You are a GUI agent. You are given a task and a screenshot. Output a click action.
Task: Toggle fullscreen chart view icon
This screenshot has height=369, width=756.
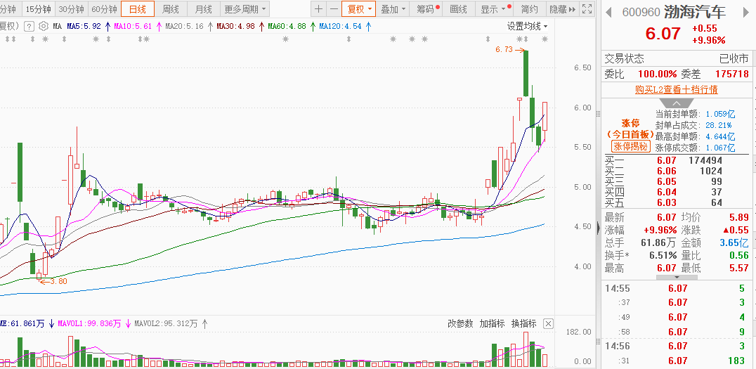pos(587,8)
